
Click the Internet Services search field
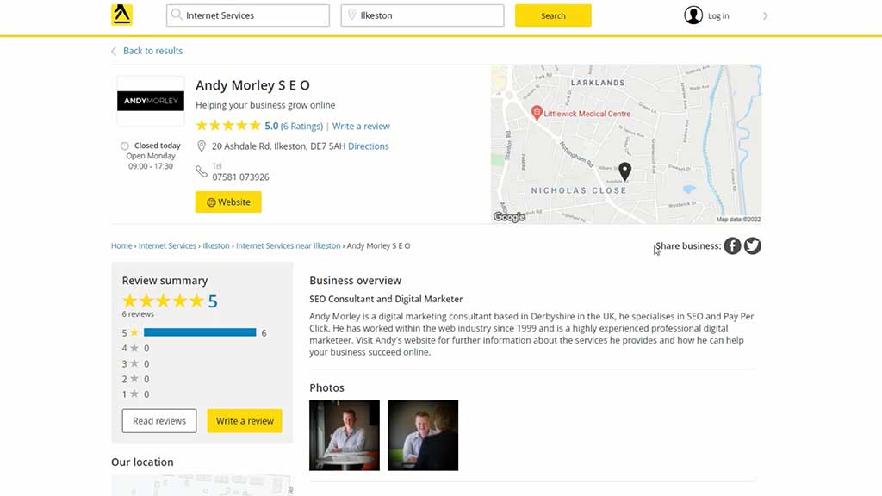tap(248, 15)
